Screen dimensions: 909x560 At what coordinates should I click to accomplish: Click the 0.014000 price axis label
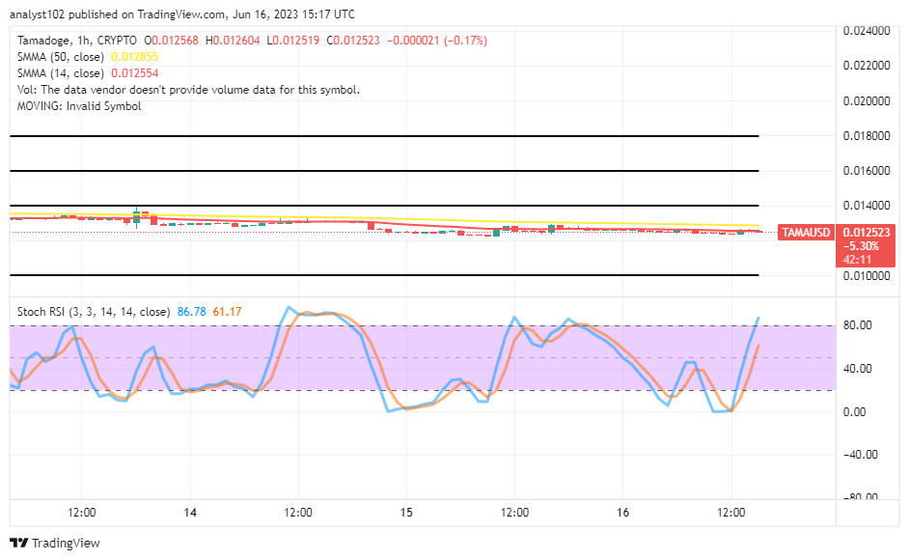(x=867, y=206)
